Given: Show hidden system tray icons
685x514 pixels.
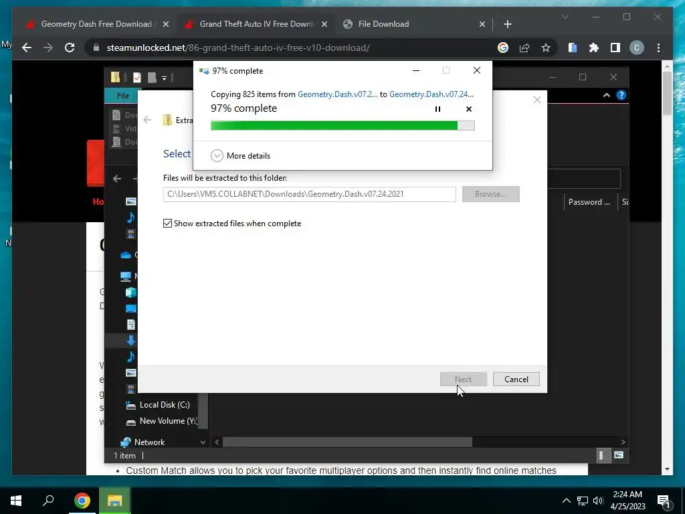Looking at the screenshot, I should pyautogui.click(x=566, y=501).
